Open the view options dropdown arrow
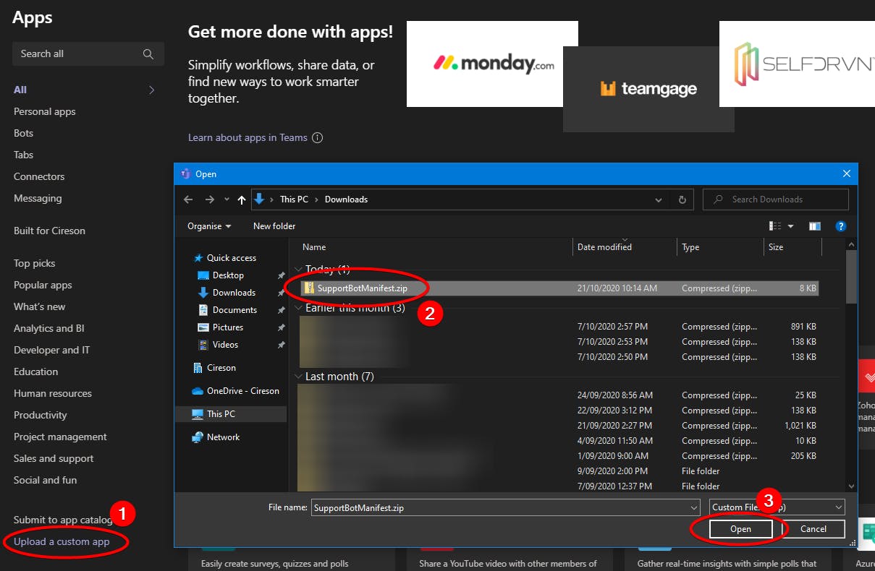Screen dimensions: 875x571 pyautogui.click(x=790, y=226)
